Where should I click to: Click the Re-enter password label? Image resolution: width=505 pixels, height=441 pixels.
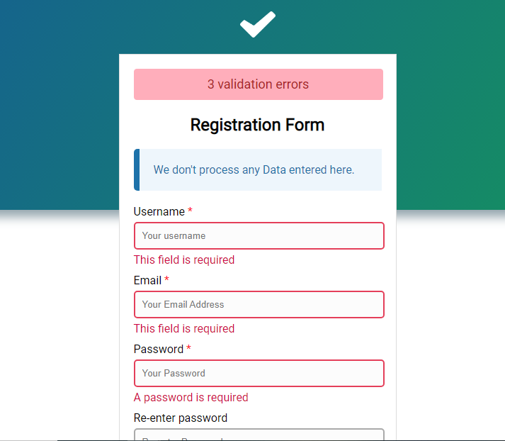coord(181,418)
